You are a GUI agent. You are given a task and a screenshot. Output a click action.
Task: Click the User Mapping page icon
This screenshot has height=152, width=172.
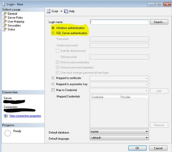pos(5,21)
